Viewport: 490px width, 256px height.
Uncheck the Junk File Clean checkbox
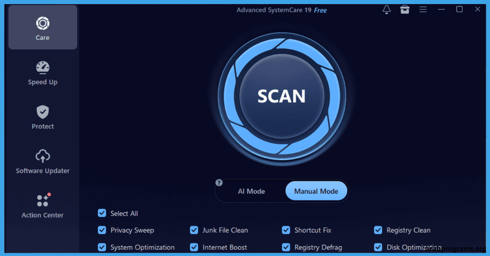coord(194,230)
